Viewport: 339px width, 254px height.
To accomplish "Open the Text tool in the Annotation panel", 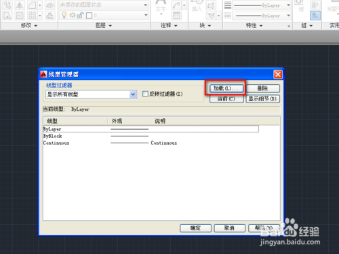I will [x=161, y=7].
